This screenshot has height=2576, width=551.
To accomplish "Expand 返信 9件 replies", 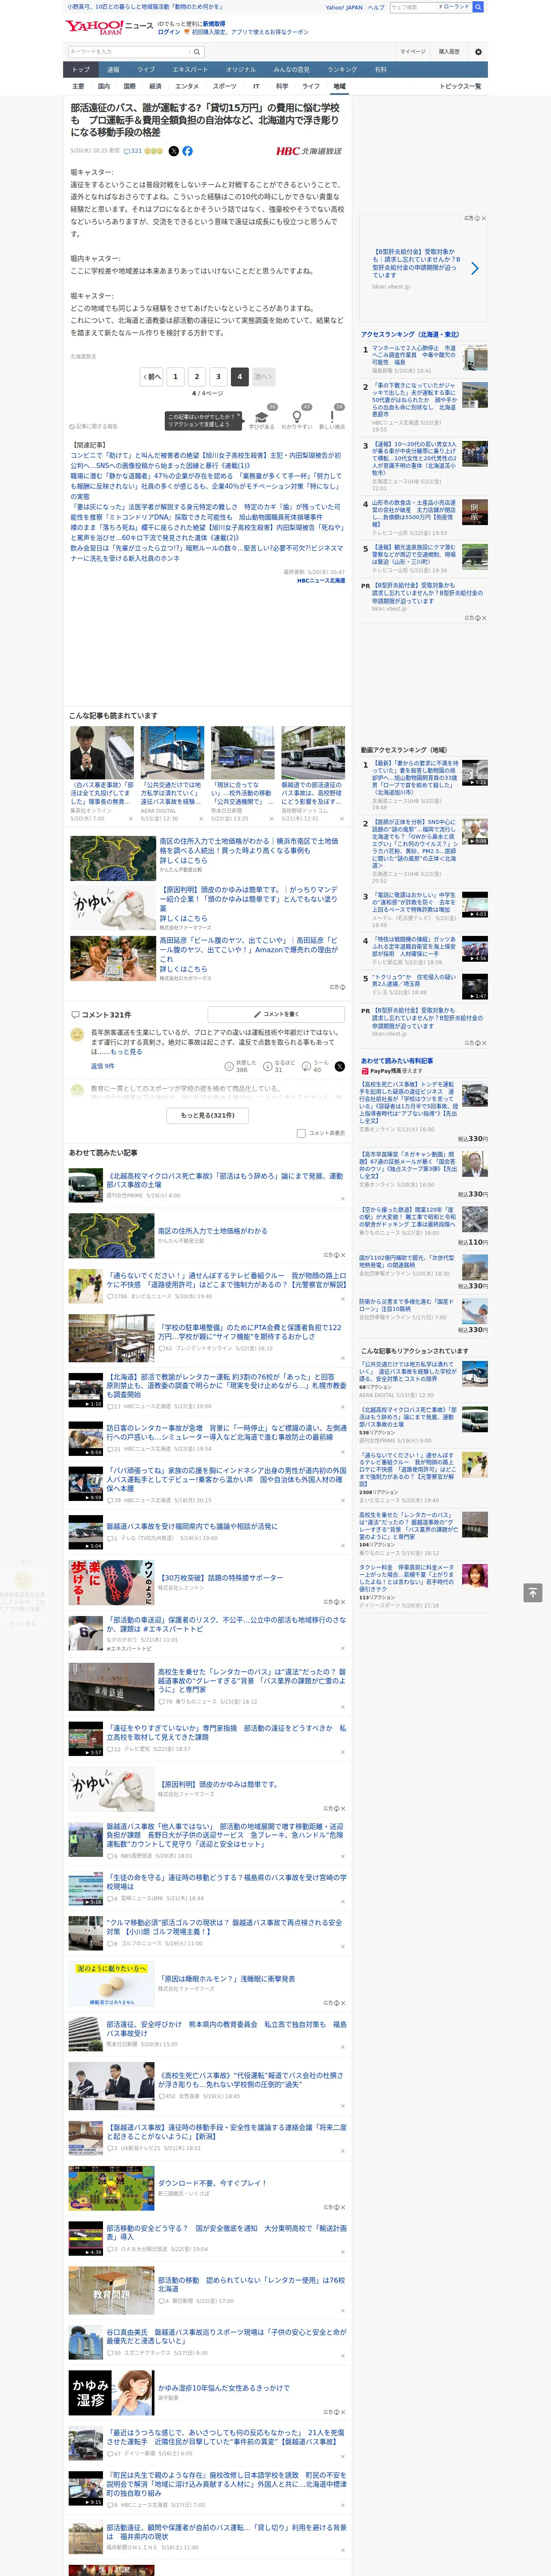I will click(103, 1066).
